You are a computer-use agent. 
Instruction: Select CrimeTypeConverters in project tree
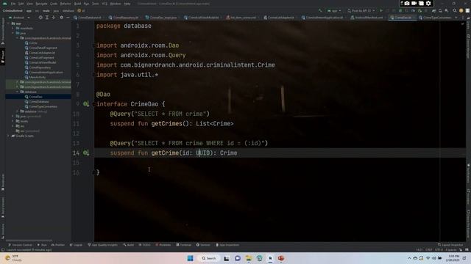click(40, 106)
